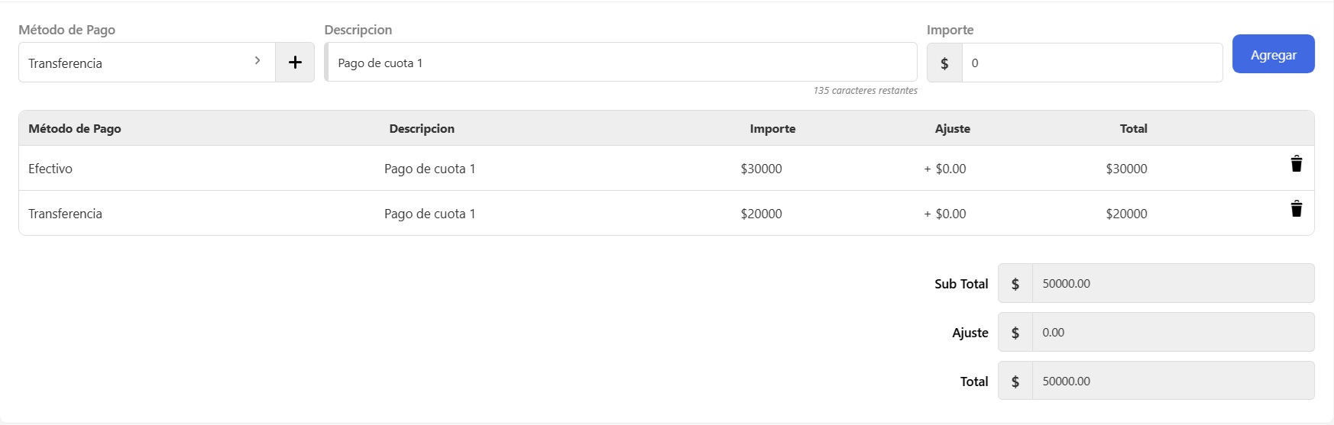Viewport: 1334px width, 425px height.
Task: Select the Efectivo row's $30000 total
Action: [1126, 169]
